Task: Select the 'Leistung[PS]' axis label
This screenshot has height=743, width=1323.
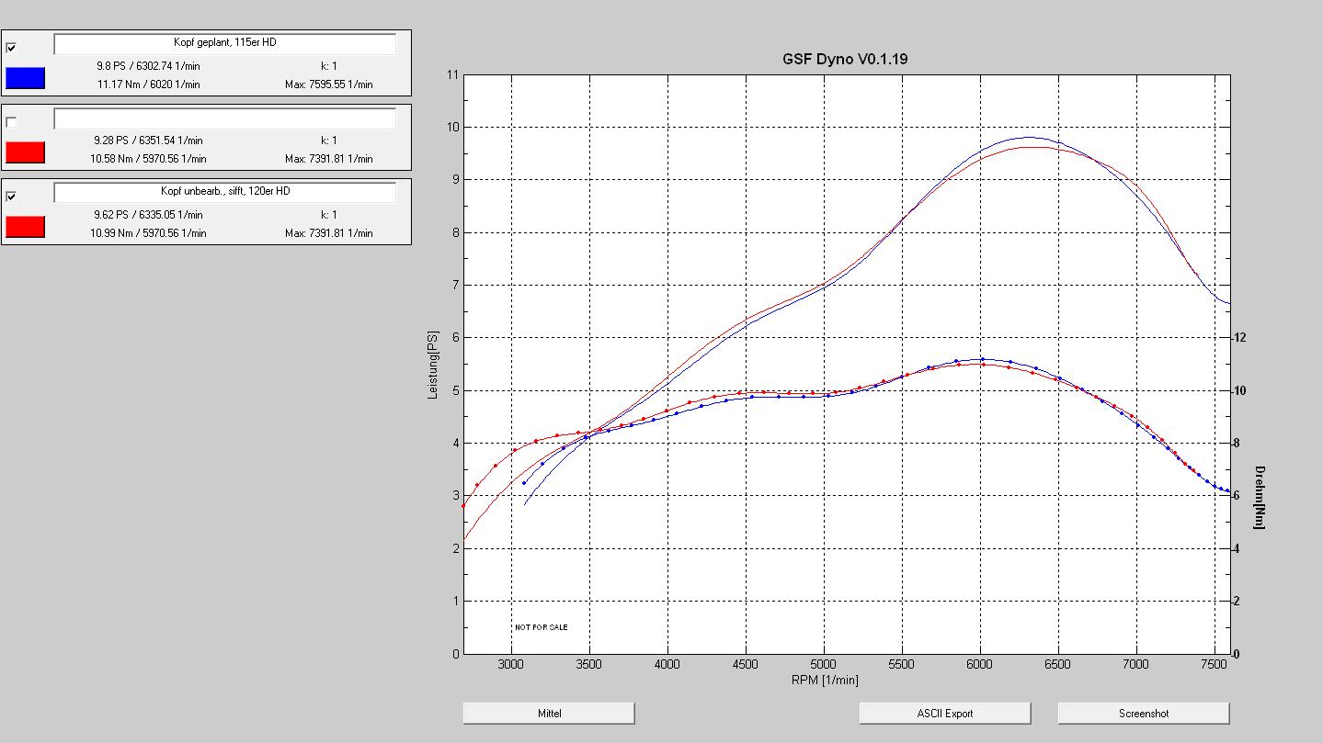Action: pyautogui.click(x=433, y=365)
